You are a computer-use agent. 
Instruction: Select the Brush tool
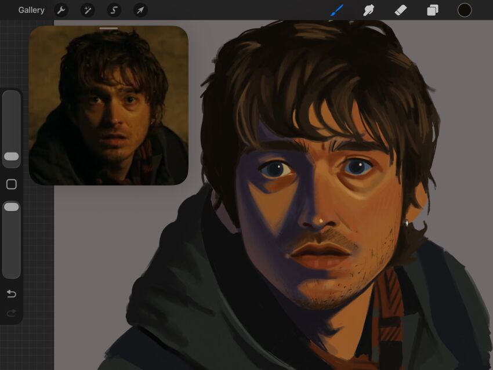(x=337, y=10)
